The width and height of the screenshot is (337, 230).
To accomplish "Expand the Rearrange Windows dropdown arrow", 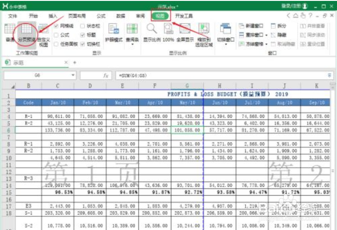I will (266, 35).
